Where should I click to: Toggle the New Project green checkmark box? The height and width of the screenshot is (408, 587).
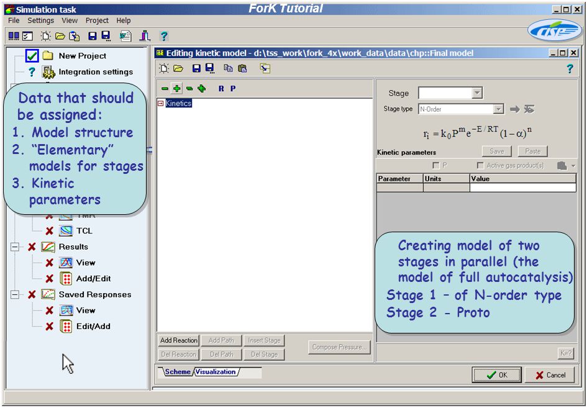32,56
